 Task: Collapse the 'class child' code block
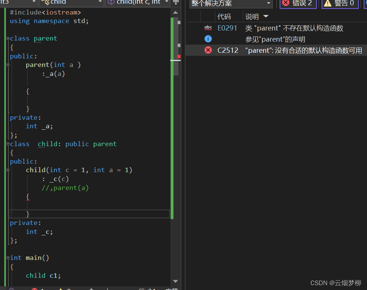8,144
